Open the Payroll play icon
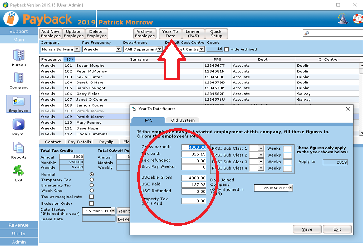This screenshot has height=246, width=363. [x=19, y=124]
